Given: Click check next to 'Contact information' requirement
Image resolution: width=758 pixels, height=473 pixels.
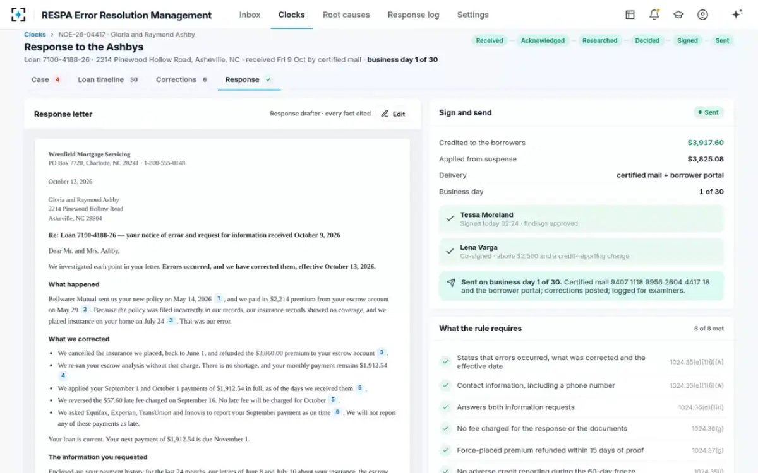Looking at the screenshot, I should 445,385.
